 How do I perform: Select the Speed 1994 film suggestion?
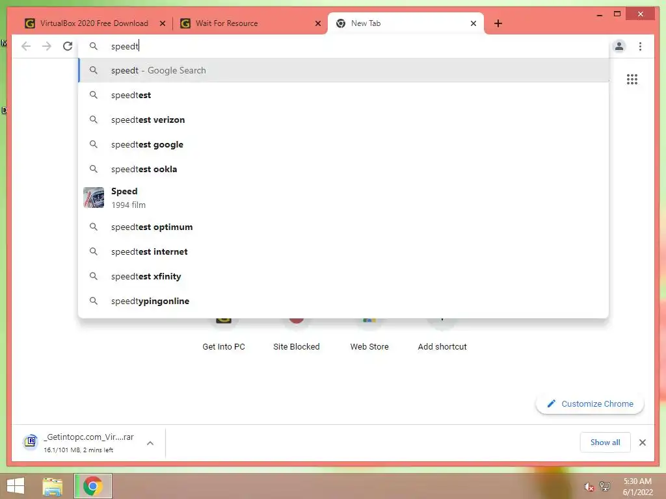(343, 198)
